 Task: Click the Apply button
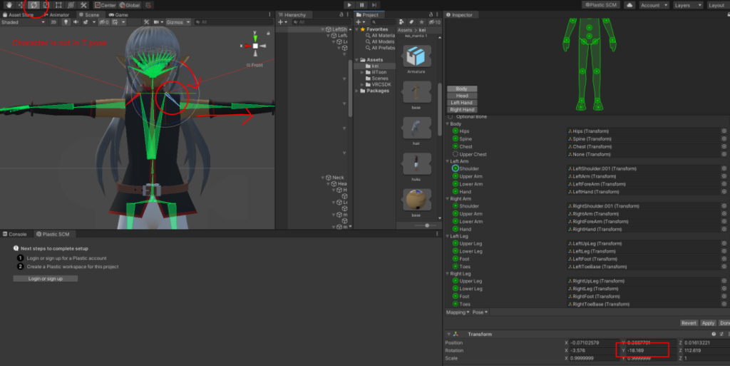point(708,322)
